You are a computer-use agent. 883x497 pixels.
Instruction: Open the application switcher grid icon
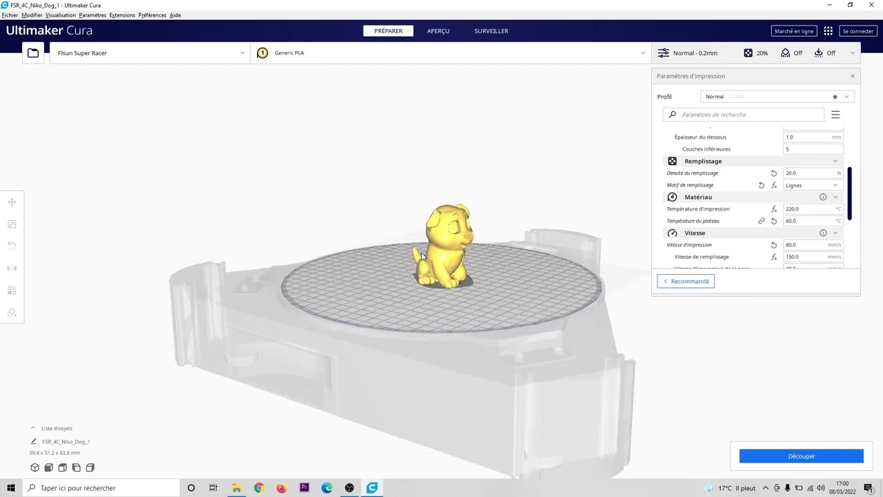pyautogui.click(x=829, y=31)
